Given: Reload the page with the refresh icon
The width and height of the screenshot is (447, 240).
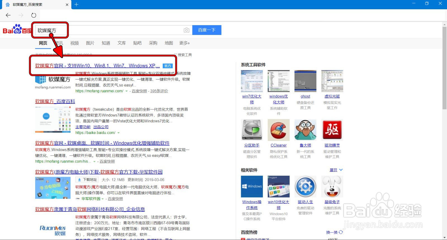Looking at the screenshot, I should coord(34,15).
